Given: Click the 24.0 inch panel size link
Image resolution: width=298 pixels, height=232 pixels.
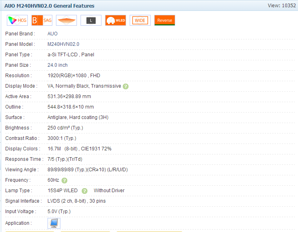Looking at the screenshot, I should (x=58, y=65).
